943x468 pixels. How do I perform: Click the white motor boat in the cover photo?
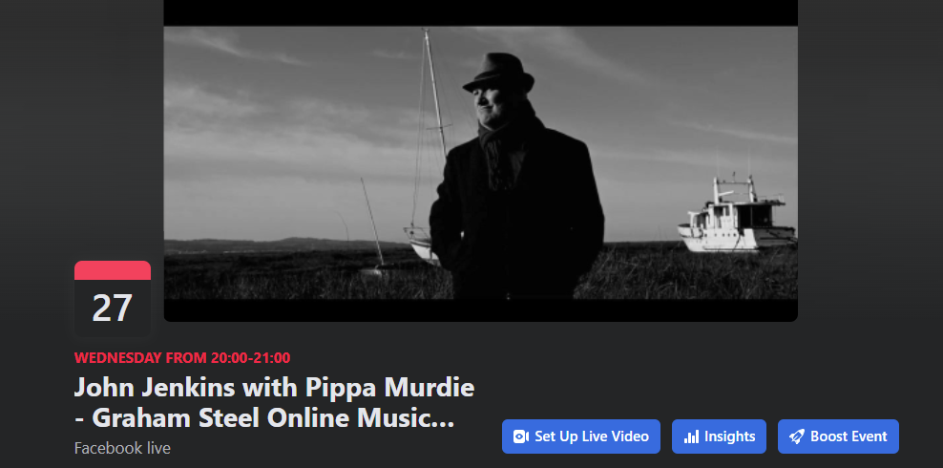pyautogui.click(x=737, y=215)
